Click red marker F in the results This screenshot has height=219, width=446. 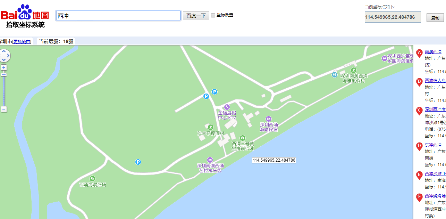pyautogui.click(x=419, y=197)
